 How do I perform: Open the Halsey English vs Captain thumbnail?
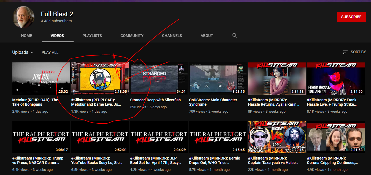click(x=277, y=137)
